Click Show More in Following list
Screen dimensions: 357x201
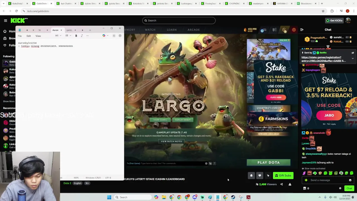[9, 101]
